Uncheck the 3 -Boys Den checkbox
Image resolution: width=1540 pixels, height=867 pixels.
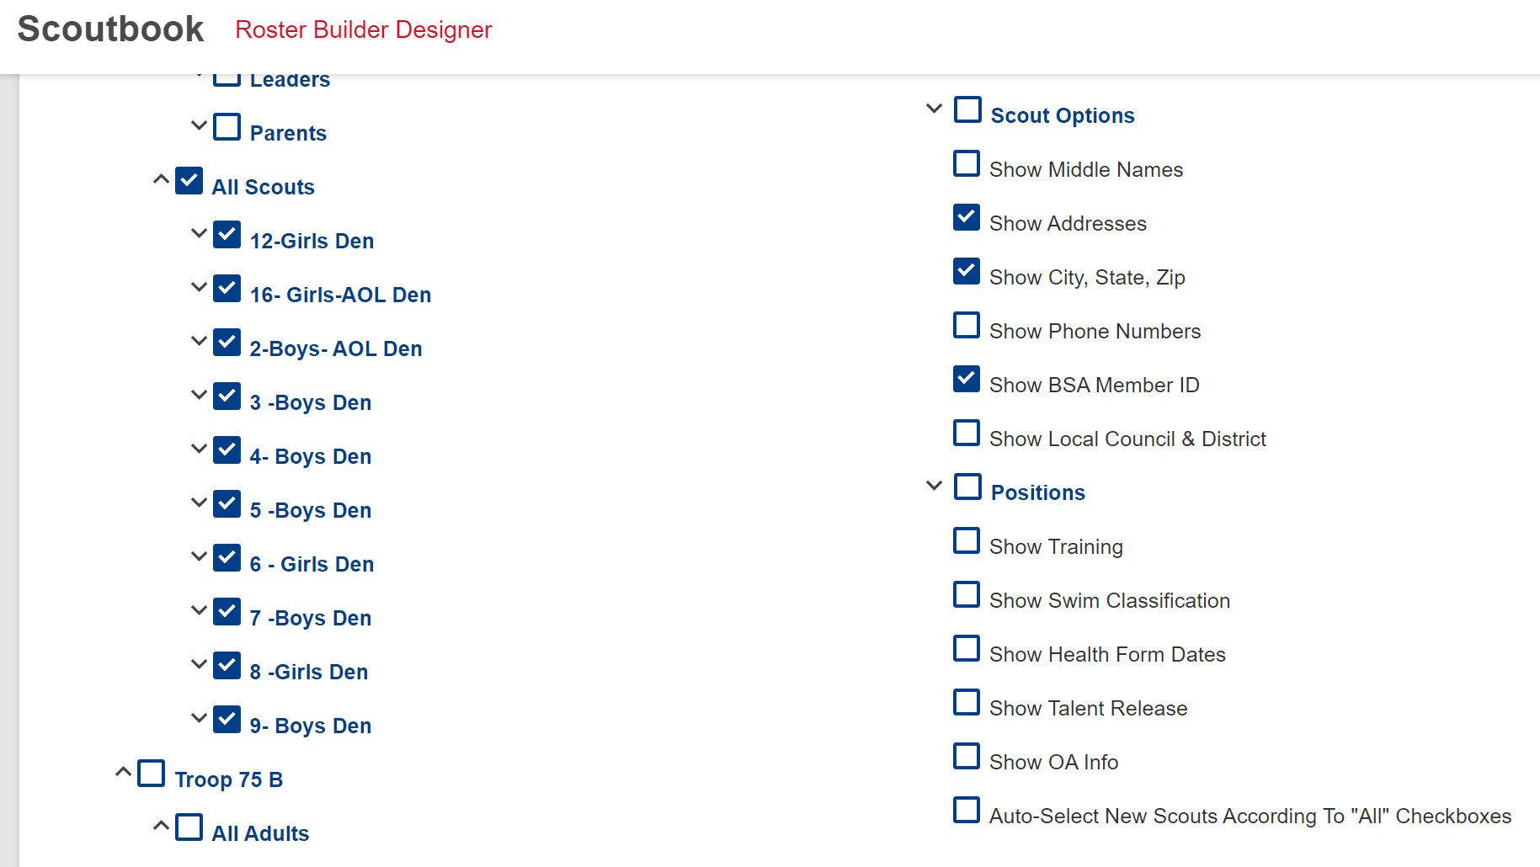coord(226,396)
